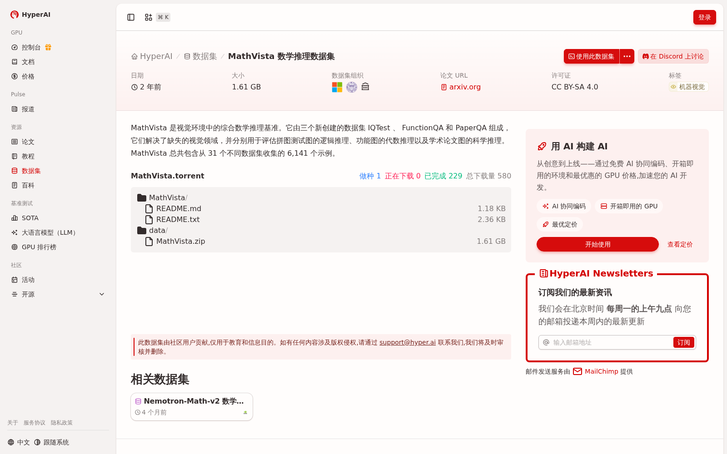The height and width of the screenshot is (454, 727).
Task: Click the HyperAI Newsletters heading icon
Action: pyautogui.click(x=543, y=273)
